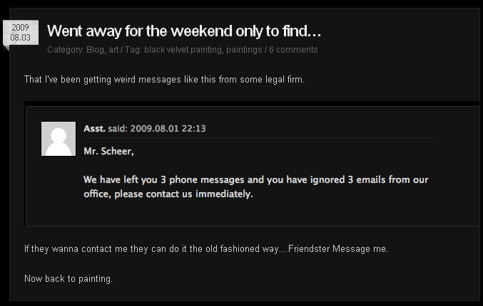Click the 'Now back to painting.' line
This screenshot has width=483, height=306.
tap(68, 278)
